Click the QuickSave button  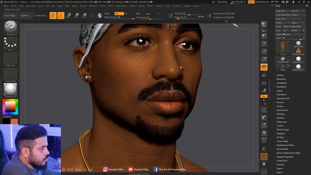pos(222,2)
